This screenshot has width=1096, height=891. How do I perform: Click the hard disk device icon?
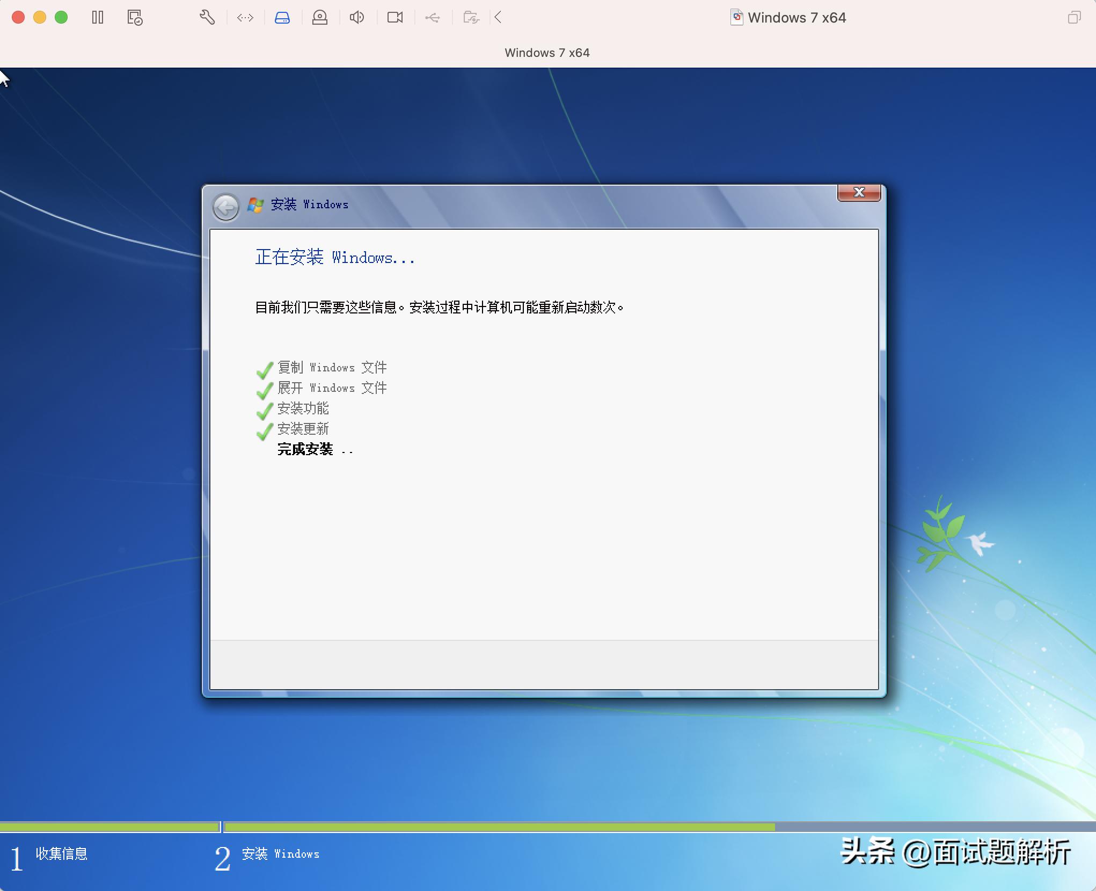click(282, 18)
